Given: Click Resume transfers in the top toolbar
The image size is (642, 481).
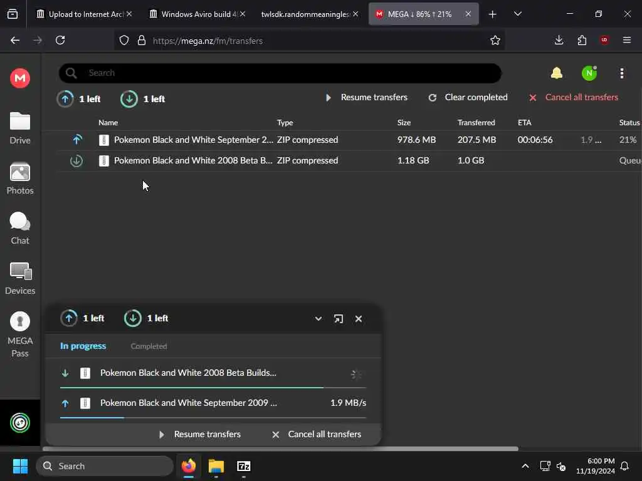Looking at the screenshot, I should click(x=367, y=97).
